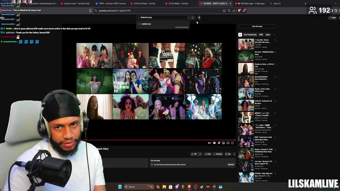The width and height of the screenshot is (340, 191).
Task: Click the Download button below video
Action: tap(218, 154)
